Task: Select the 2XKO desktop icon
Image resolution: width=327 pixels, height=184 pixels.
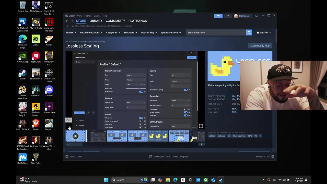Action: 36,41
